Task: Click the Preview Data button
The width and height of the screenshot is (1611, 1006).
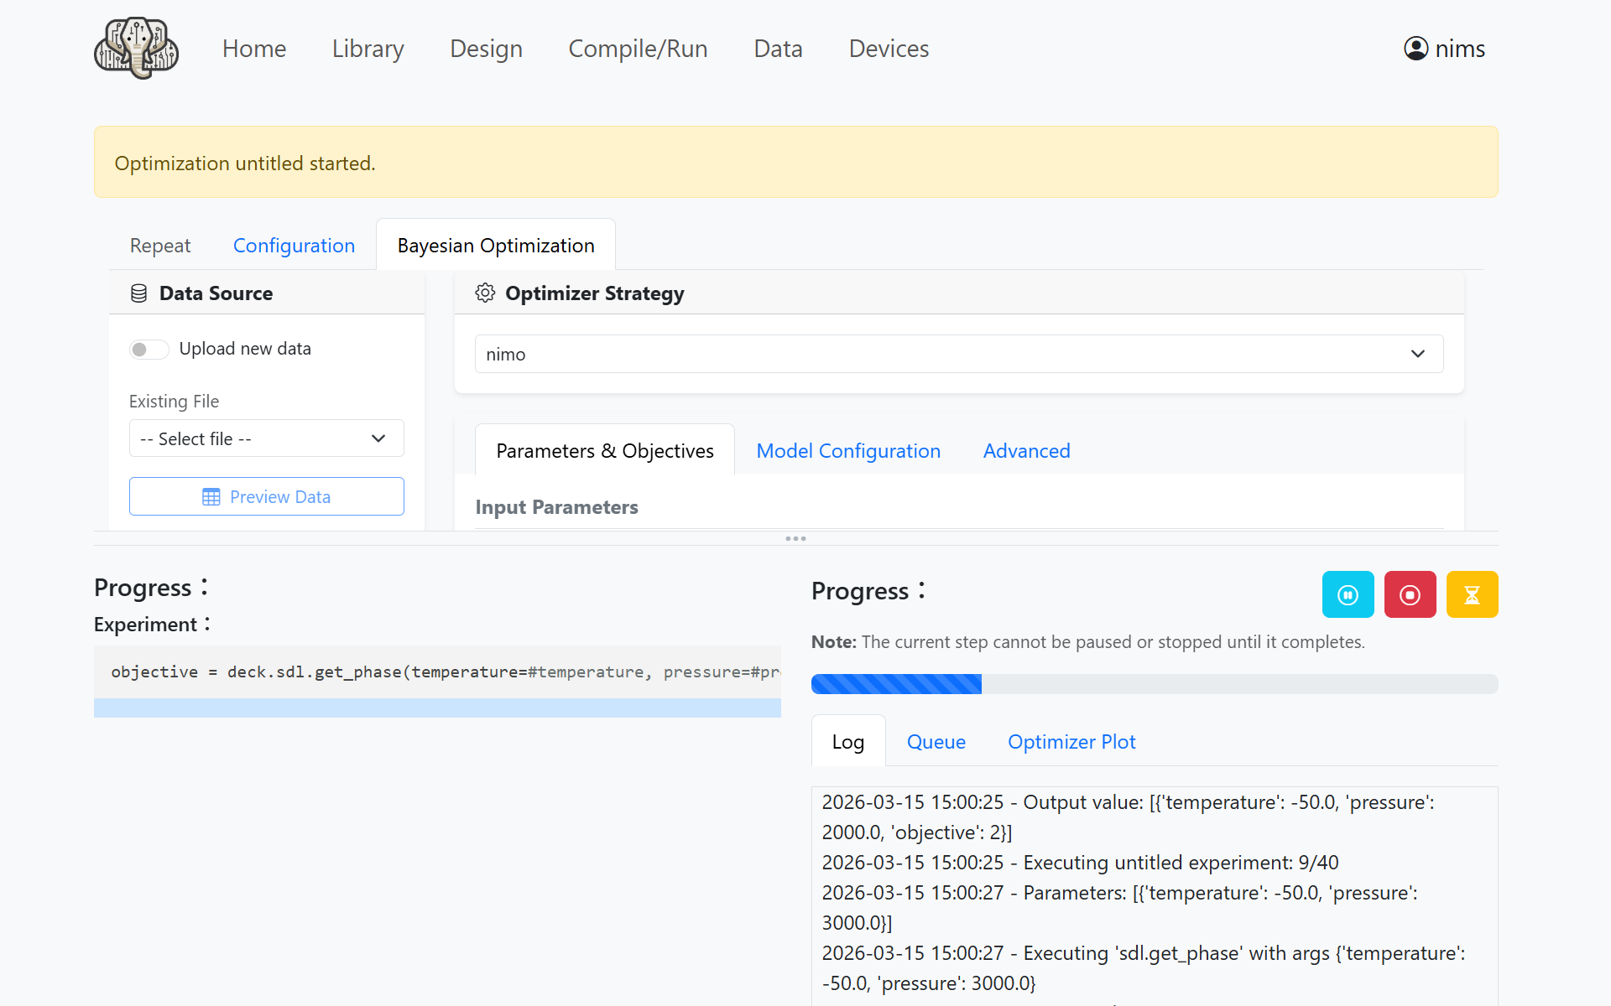Action: (x=266, y=496)
